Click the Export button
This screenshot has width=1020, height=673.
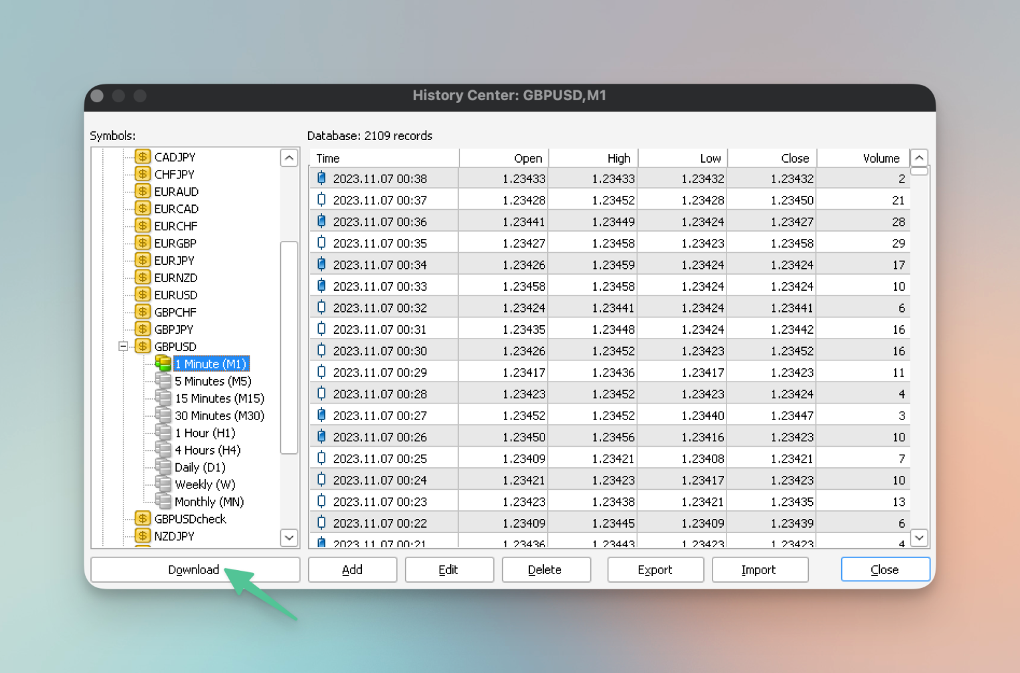[655, 569]
